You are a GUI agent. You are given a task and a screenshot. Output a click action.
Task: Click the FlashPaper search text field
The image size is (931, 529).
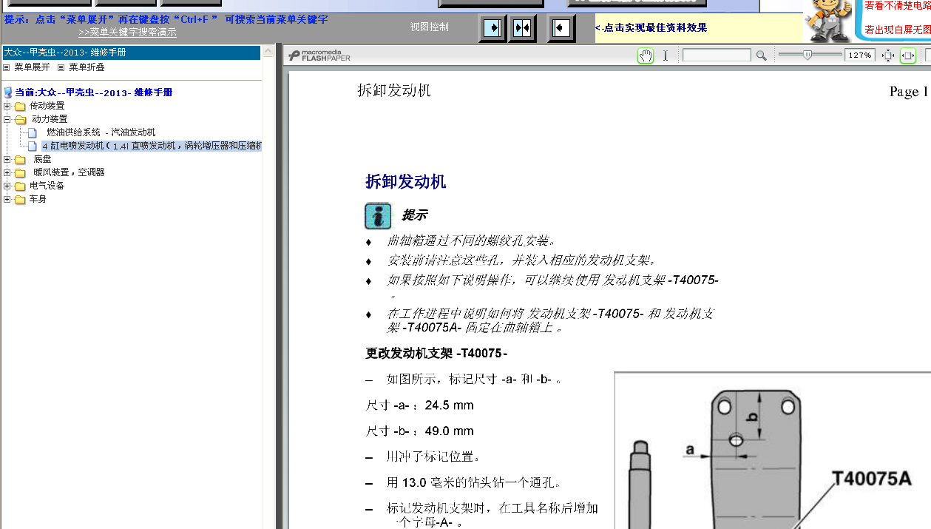716,55
